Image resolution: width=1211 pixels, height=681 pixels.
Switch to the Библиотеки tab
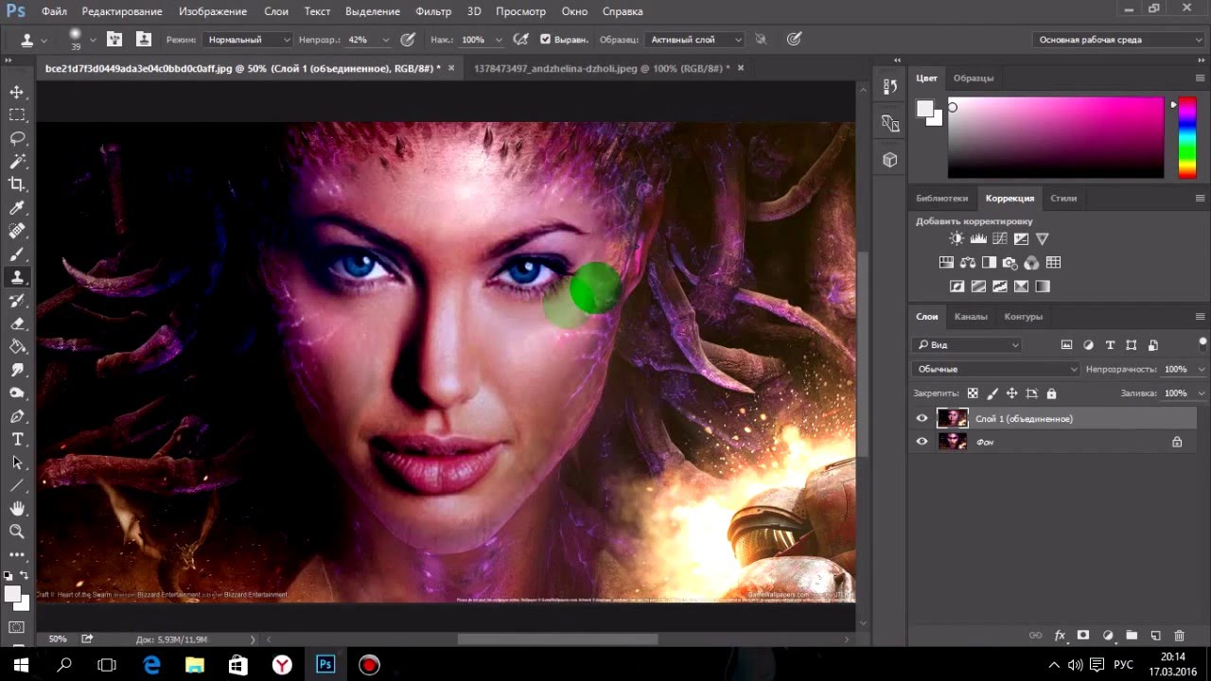(941, 198)
